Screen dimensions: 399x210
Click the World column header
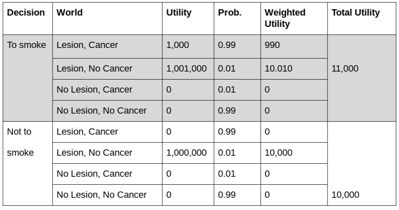pyautogui.click(x=70, y=13)
